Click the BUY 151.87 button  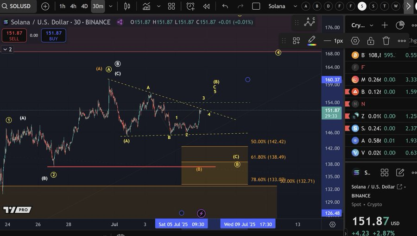(x=53, y=36)
